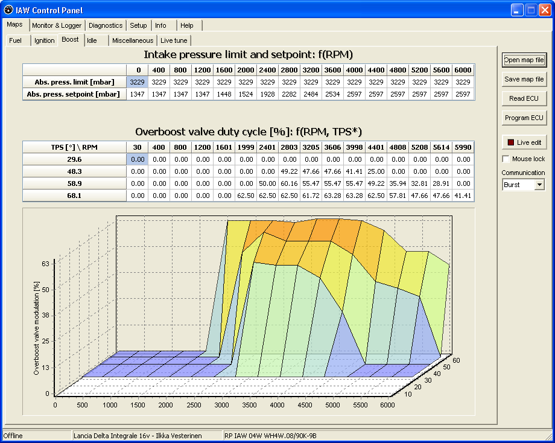Image resolution: width=555 pixels, height=443 pixels.
Task: Open the Diagnostics tab
Action: point(106,25)
